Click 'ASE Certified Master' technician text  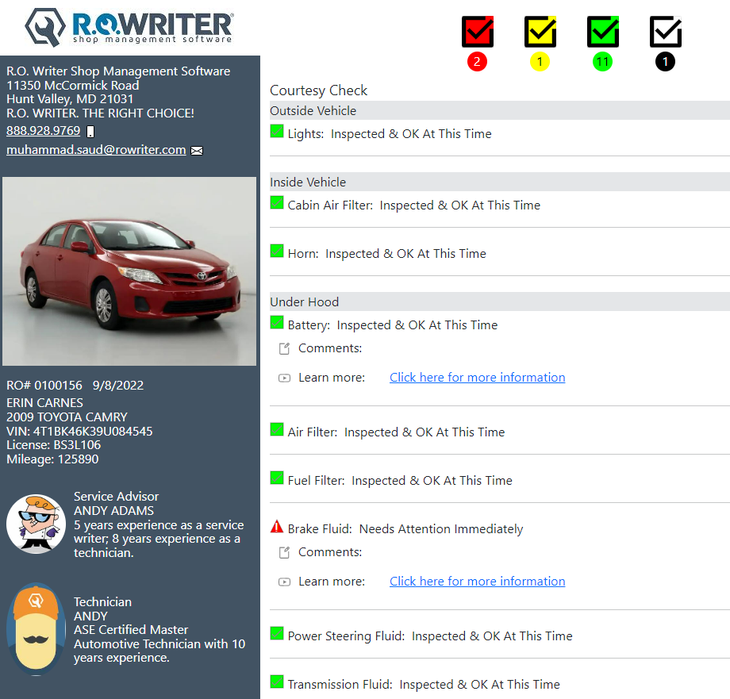coord(131,630)
